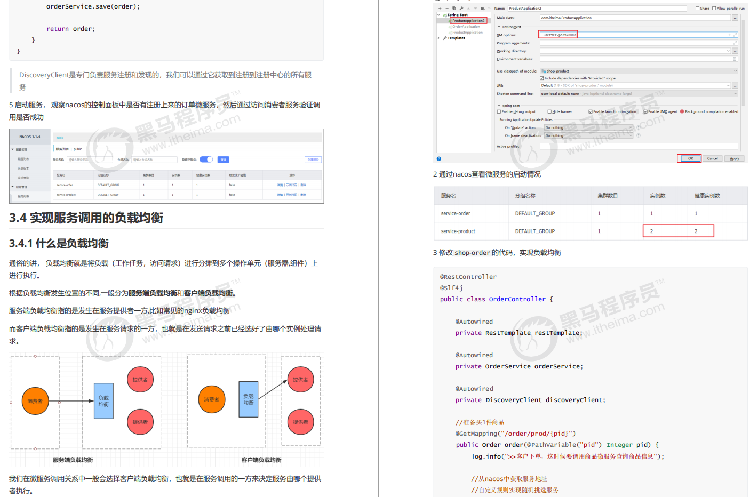Click the Working directory browse button
Viewport: 750px width, 497px height.
[x=735, y=51]
